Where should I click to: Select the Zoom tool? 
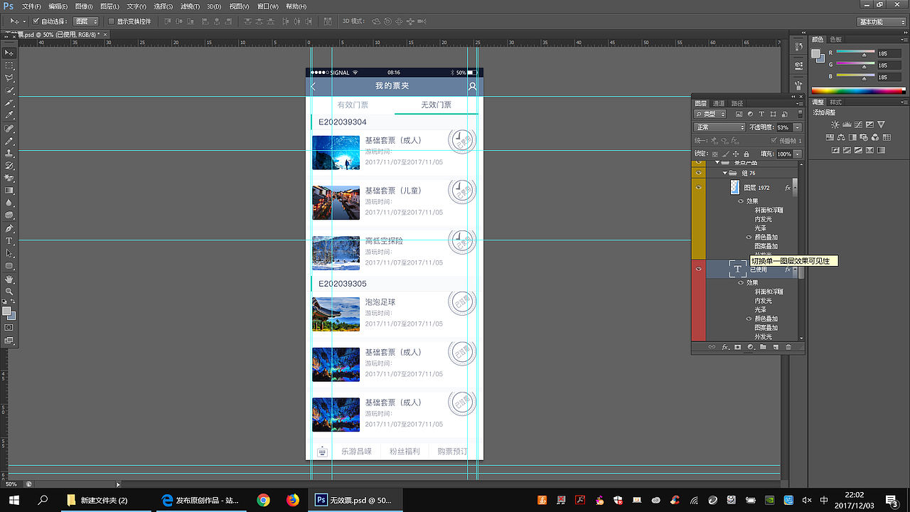point(9,291)
